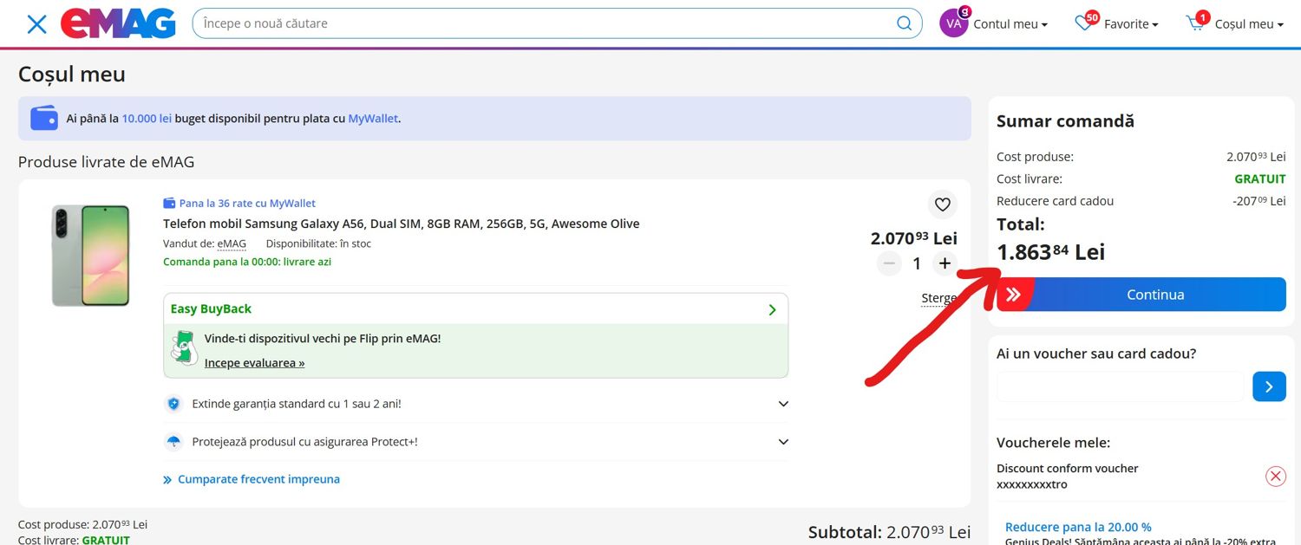
Task: Increase quantity with plus button
Action: pos(945,263)
